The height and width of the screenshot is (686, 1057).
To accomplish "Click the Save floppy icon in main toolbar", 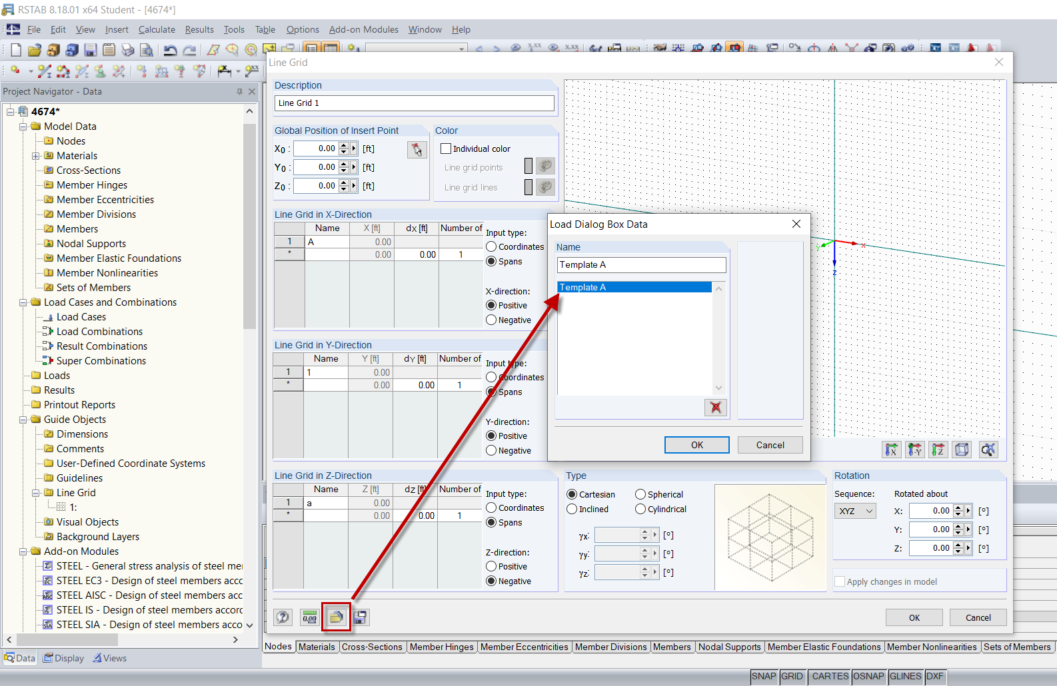I will [91, 50].
